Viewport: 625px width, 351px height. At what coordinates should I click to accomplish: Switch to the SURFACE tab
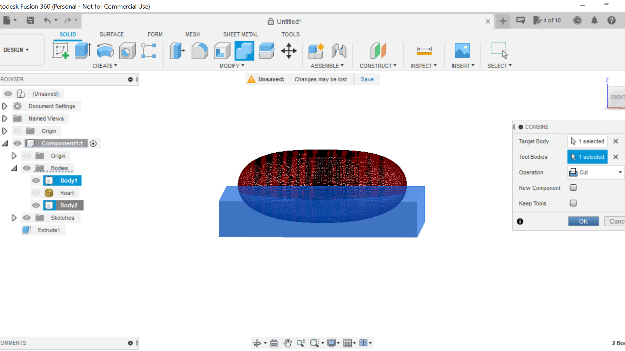(x=111, y=34)
